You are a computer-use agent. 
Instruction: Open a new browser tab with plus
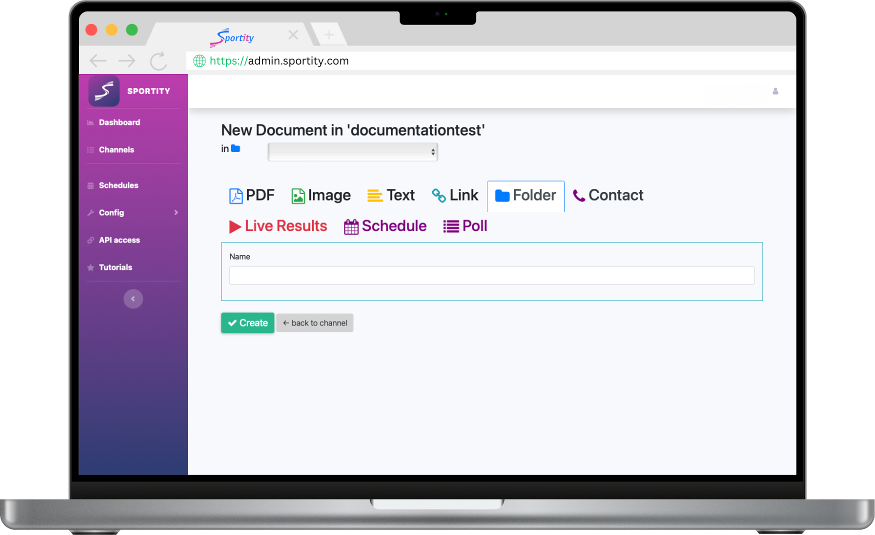click(328, 34)
